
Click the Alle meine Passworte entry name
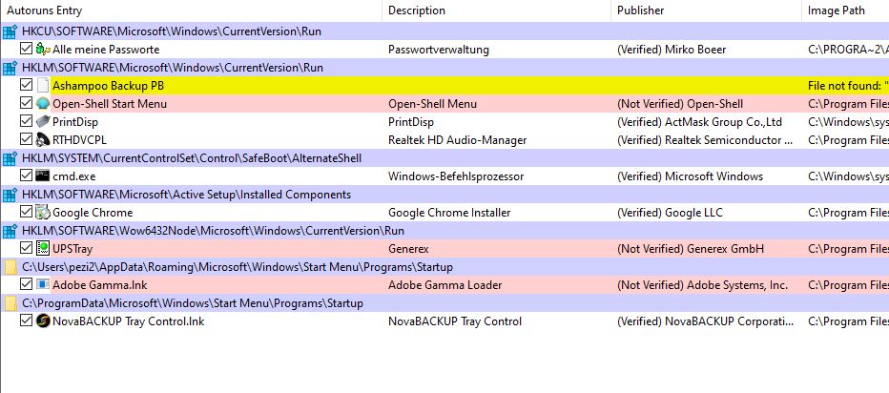pos(106,50)
